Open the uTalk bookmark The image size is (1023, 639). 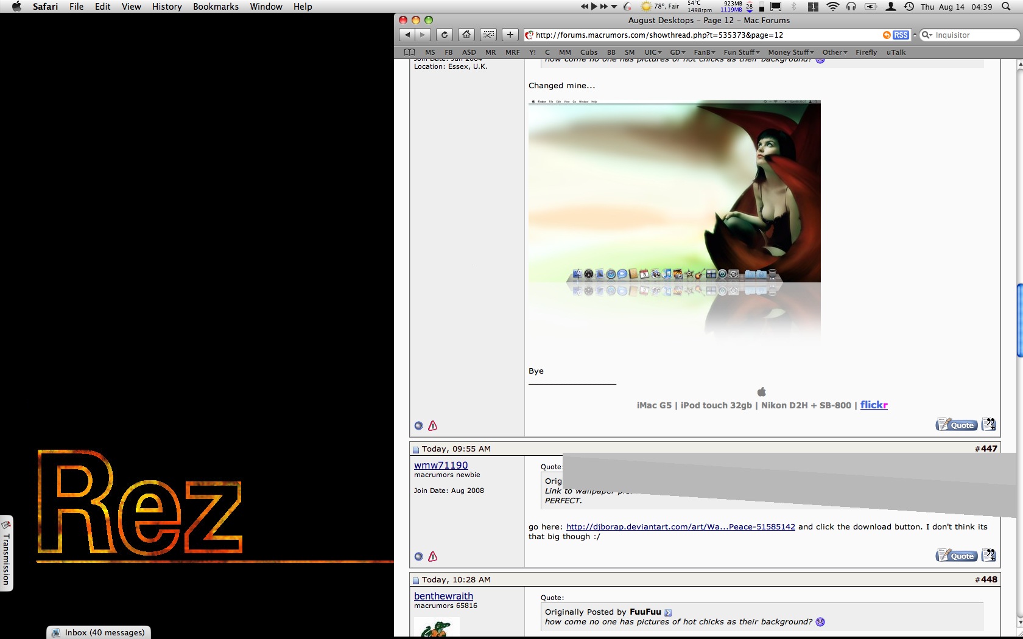pyautogui.click(x=896, y=52)
